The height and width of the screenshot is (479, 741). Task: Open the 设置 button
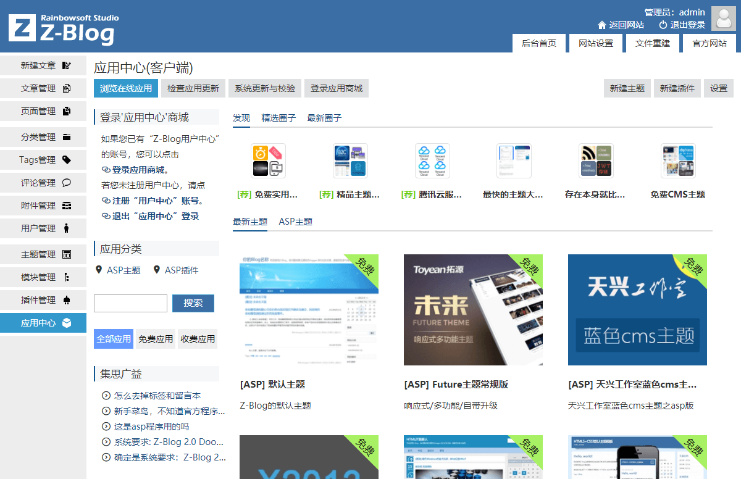(719, 88)
